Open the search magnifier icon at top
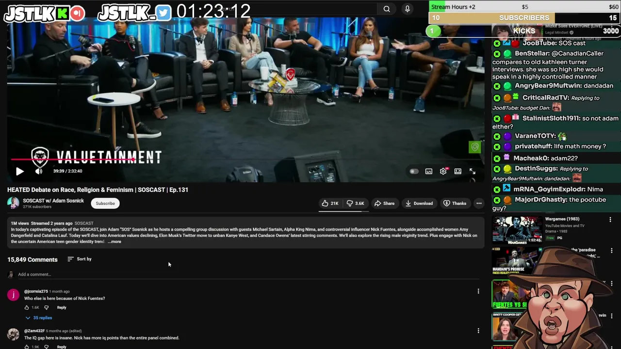This screenshot has width=621, height=349. (387, 9)
